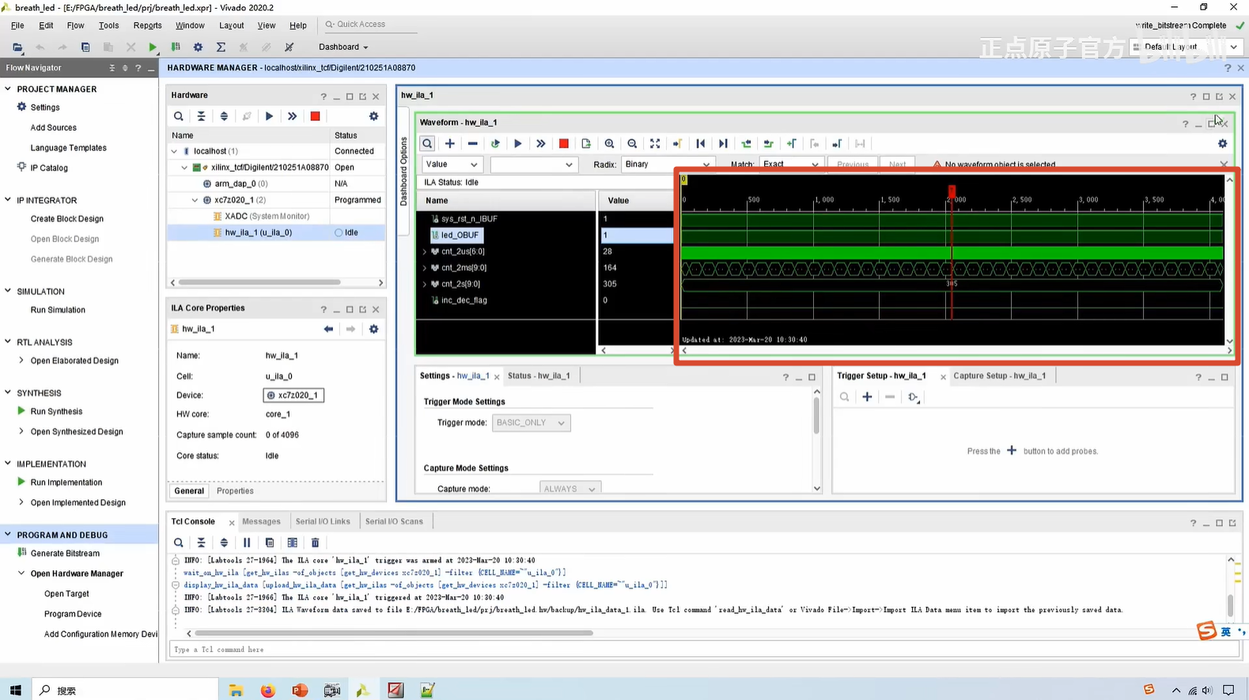Stop trigger in Hardware panel toolbar
Screen dimensions: 1249x700
(315, 116)
